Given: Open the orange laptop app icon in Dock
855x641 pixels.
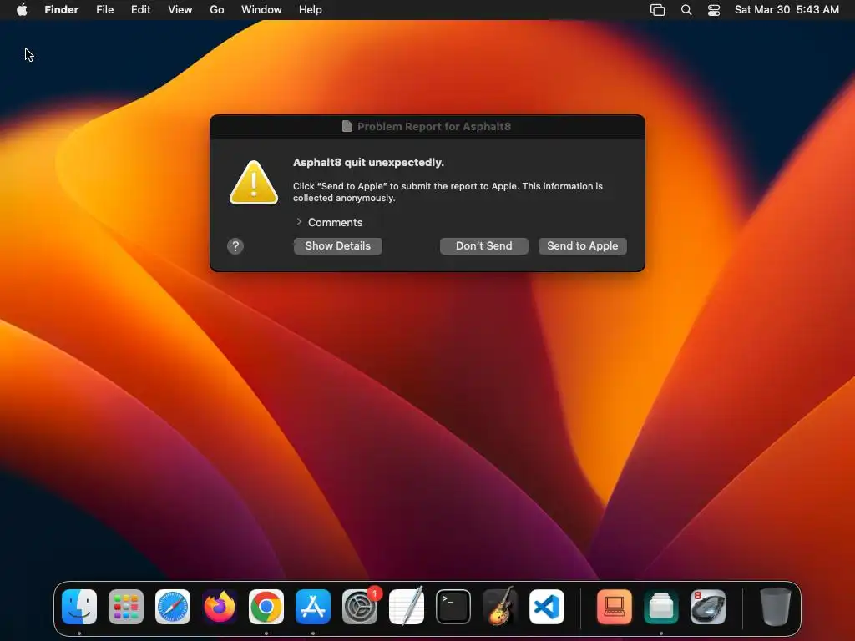Looking at the screenshot, I should 615,607.
